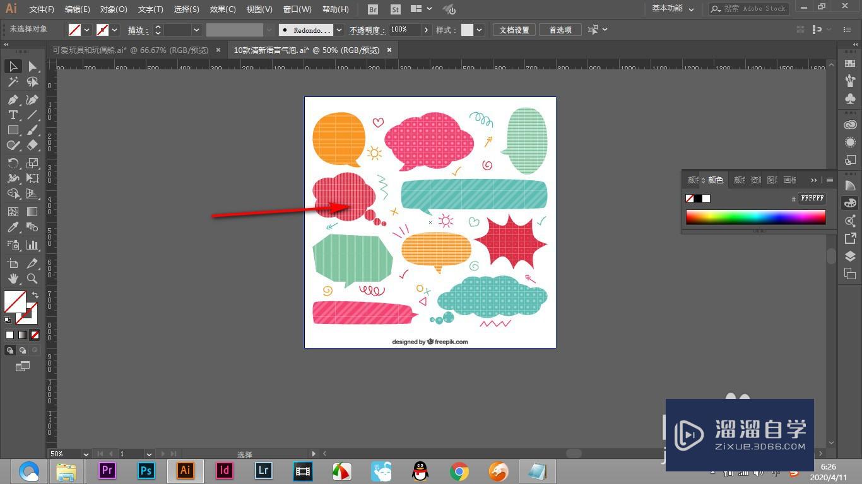The image size is (862, 484).
Task: Open stroke color dropdown in control bar
Action: pos(115,30)
